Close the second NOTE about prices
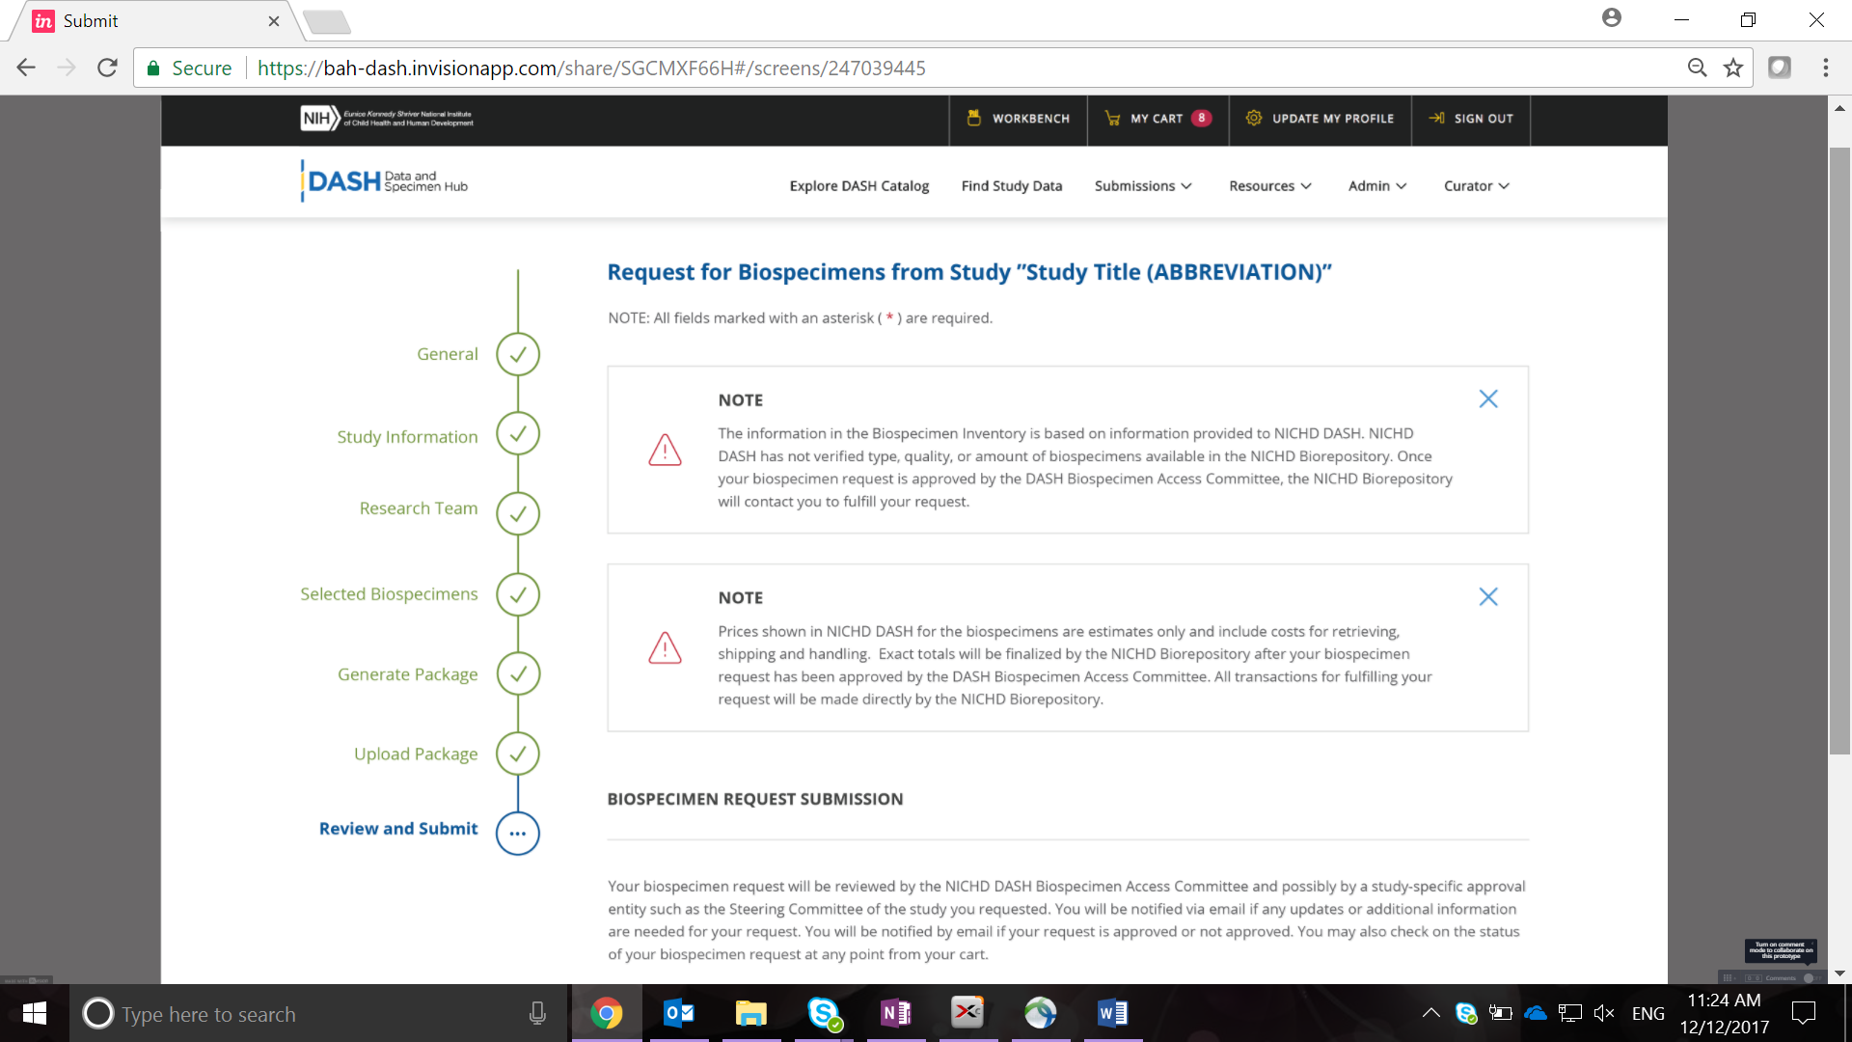This screenshot has height=1042, width=1852. tap(1487, 596)
